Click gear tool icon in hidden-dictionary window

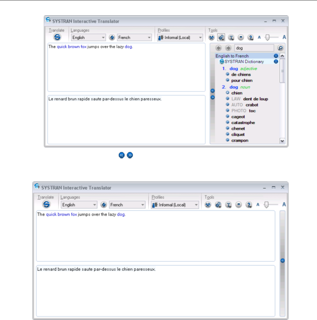(218, 205)
